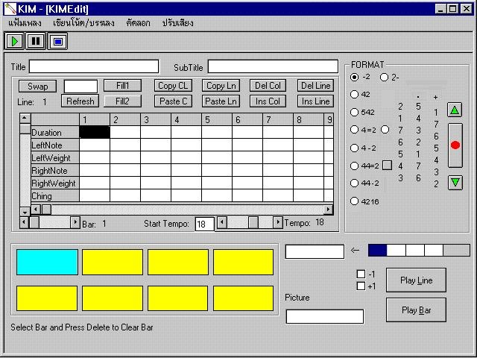The height and width of the screenshot is (358, 477).
Task: Select the unlabeled radio button right of 4=2
Action: (385, 130)
